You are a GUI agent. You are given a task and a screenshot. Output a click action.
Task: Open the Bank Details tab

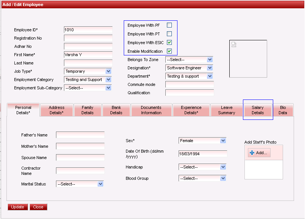click(116, 110)
